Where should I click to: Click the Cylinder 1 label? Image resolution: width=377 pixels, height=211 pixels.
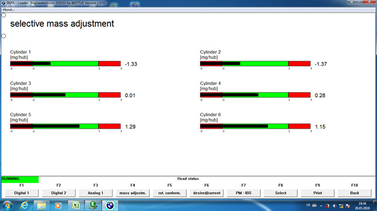coord(21,52)
